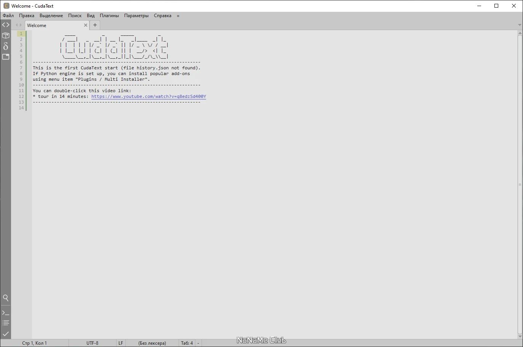Minimize the CudaText window

point(479,6)
